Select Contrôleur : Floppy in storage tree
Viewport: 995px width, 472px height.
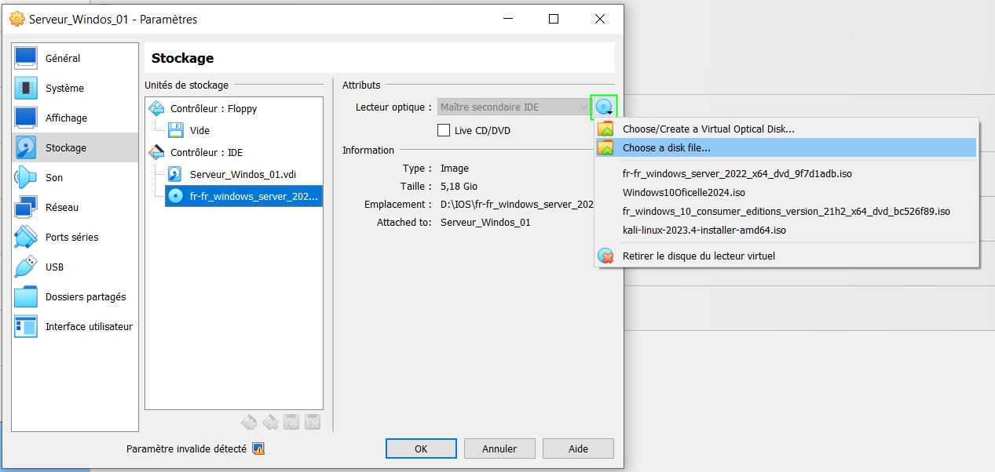[x=213, y=109]
